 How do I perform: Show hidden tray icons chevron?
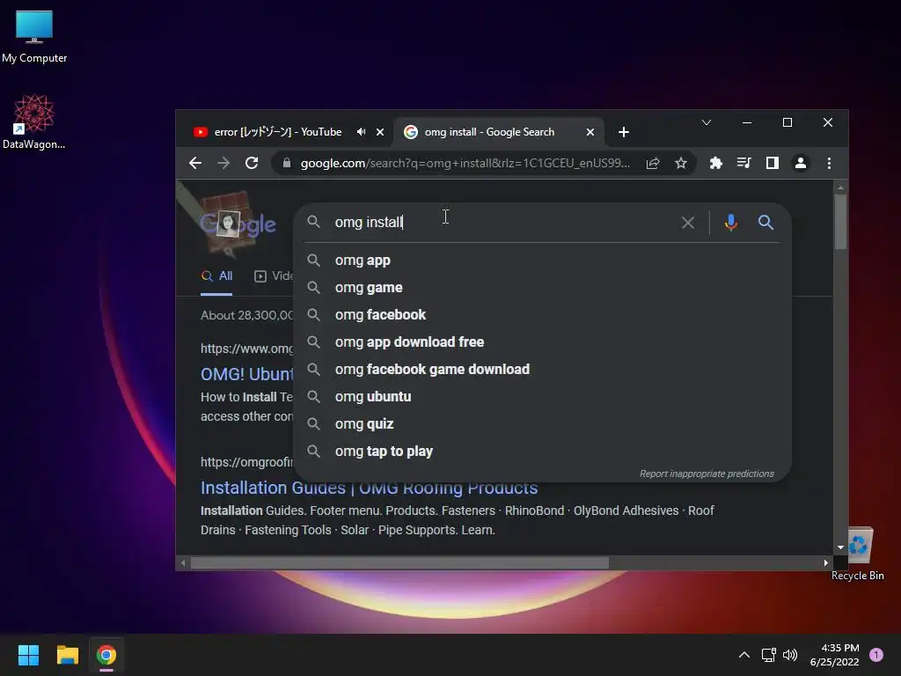744,655
